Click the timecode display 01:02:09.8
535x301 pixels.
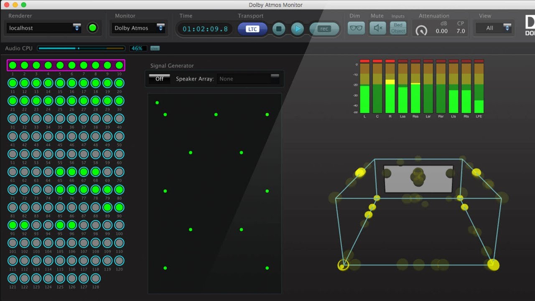point(205,29)
